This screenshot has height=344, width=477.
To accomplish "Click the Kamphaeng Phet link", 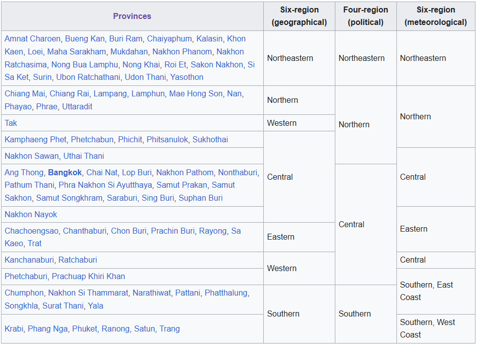I will point(35,139).
